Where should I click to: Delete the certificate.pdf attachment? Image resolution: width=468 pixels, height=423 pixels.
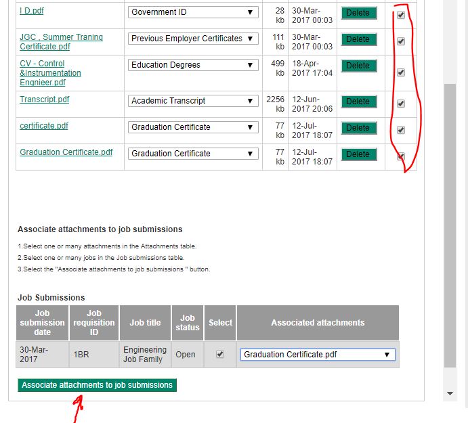click(358, 128)
